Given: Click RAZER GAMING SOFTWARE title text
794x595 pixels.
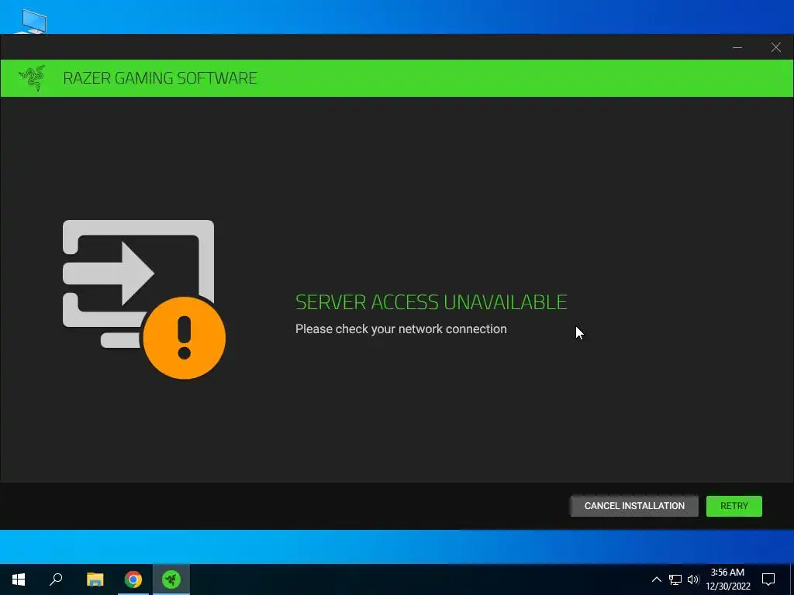Looking at the screenshot, I should pos(160,78).
